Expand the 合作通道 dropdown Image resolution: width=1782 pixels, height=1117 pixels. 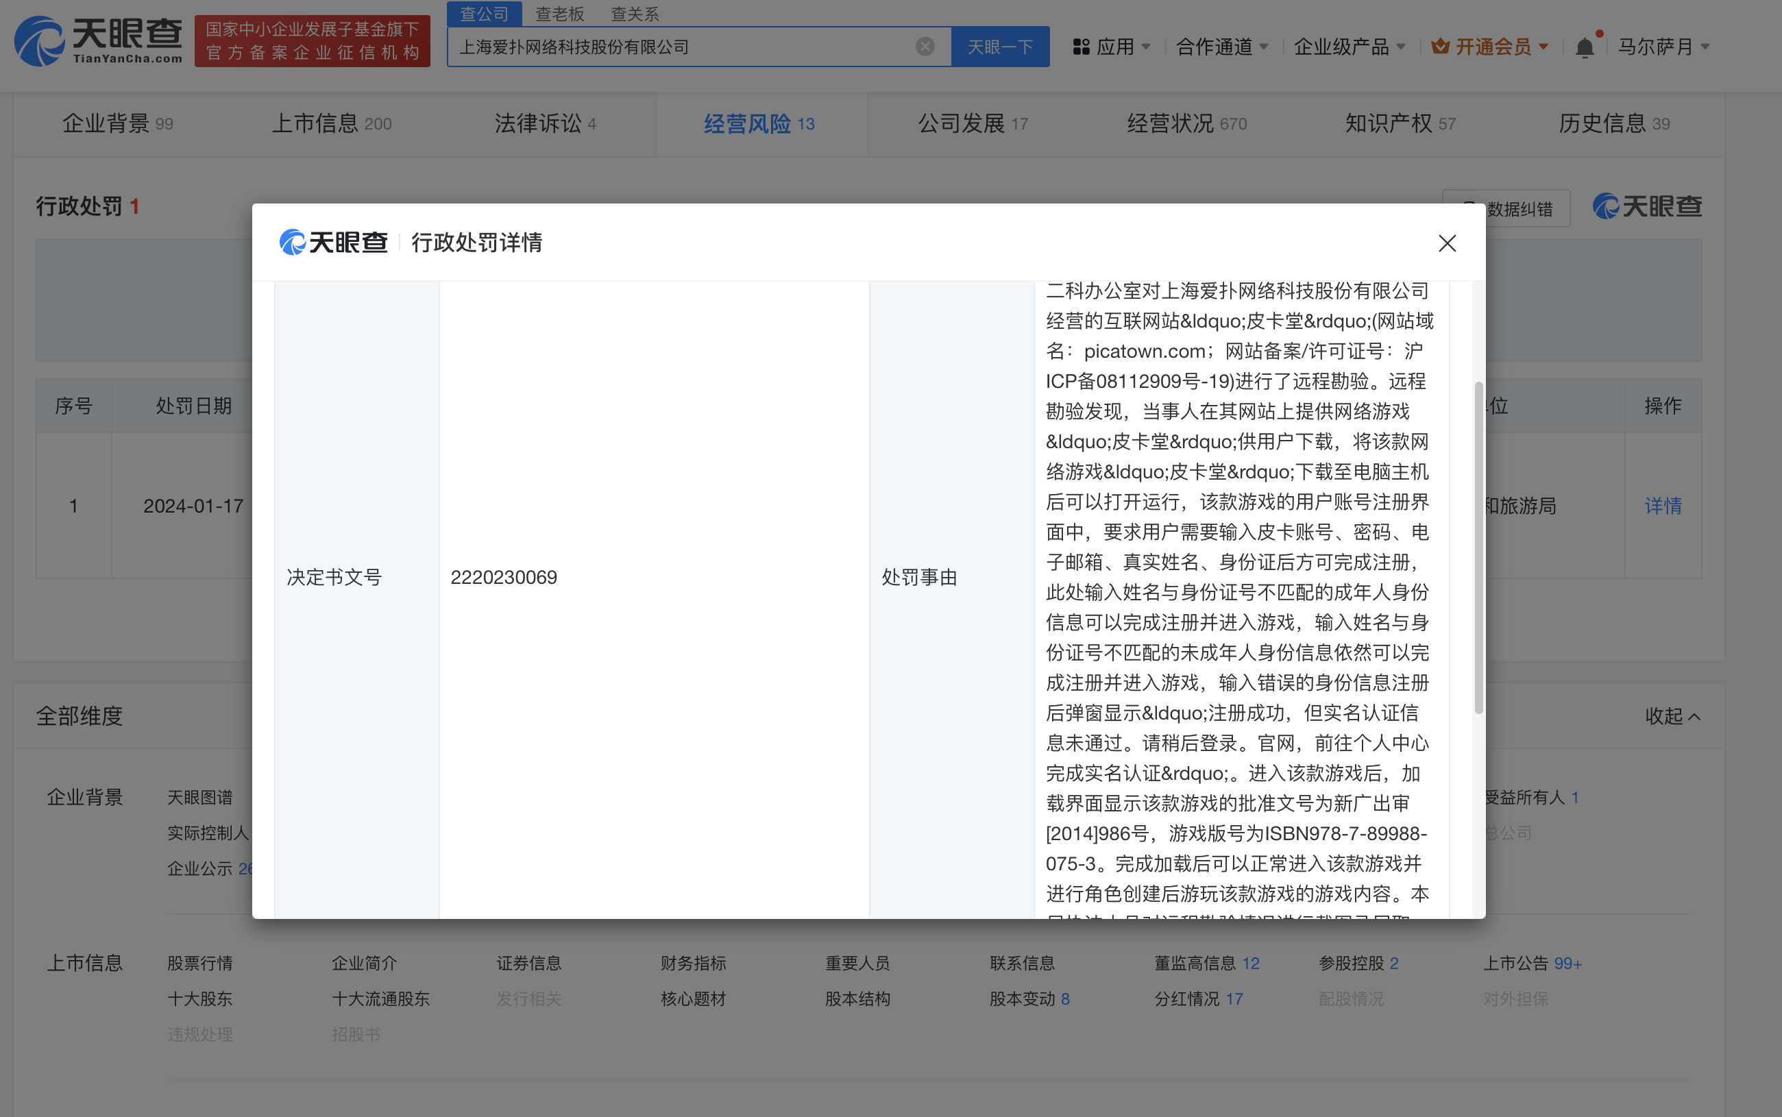1222,47
